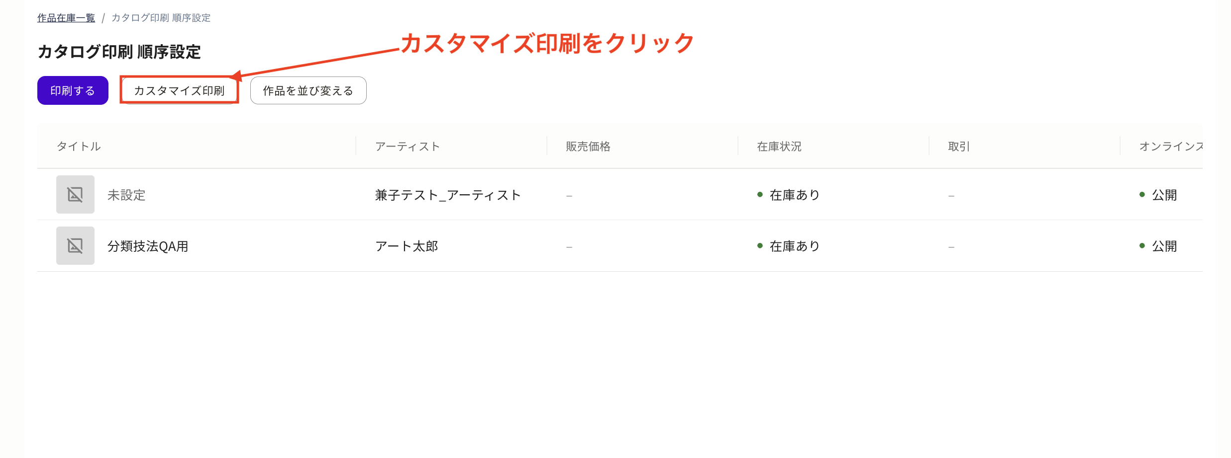This screenshot has width=1231, height=458.
Task: Click the no-image placeholder icon for 分類技法QA用
Action: coord(75,245)
